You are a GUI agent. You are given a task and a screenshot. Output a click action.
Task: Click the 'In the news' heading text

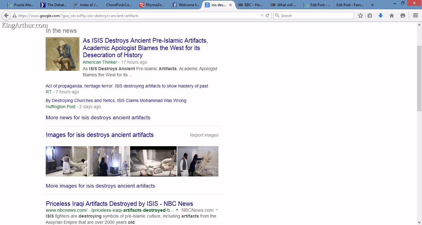coord(61,31)
